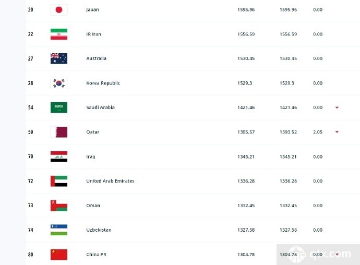Select the Uzbekistan flag icon

59,230
